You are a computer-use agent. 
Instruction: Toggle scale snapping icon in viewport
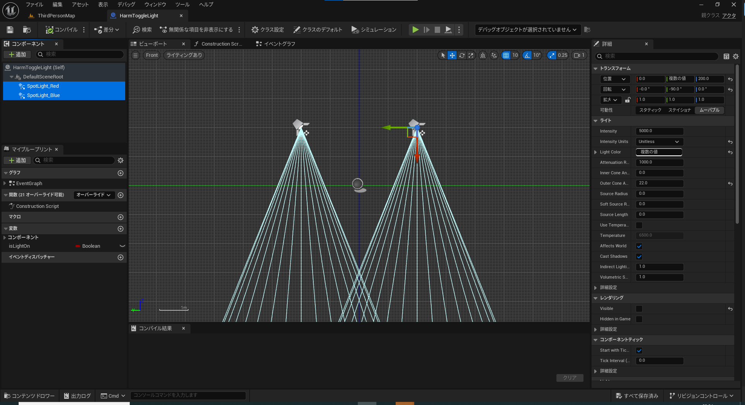(552, 55)
